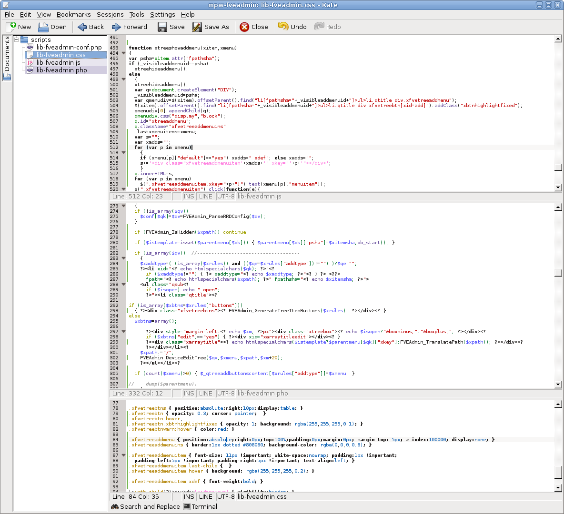Open the Bookmarks menu
The image size is (564, 514).
click(x=74, y=14)
